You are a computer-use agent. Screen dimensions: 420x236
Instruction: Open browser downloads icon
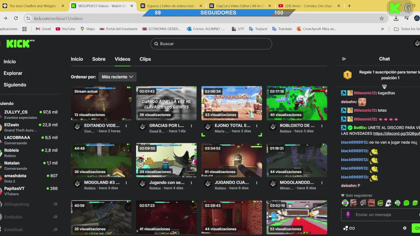coord(396,18)
